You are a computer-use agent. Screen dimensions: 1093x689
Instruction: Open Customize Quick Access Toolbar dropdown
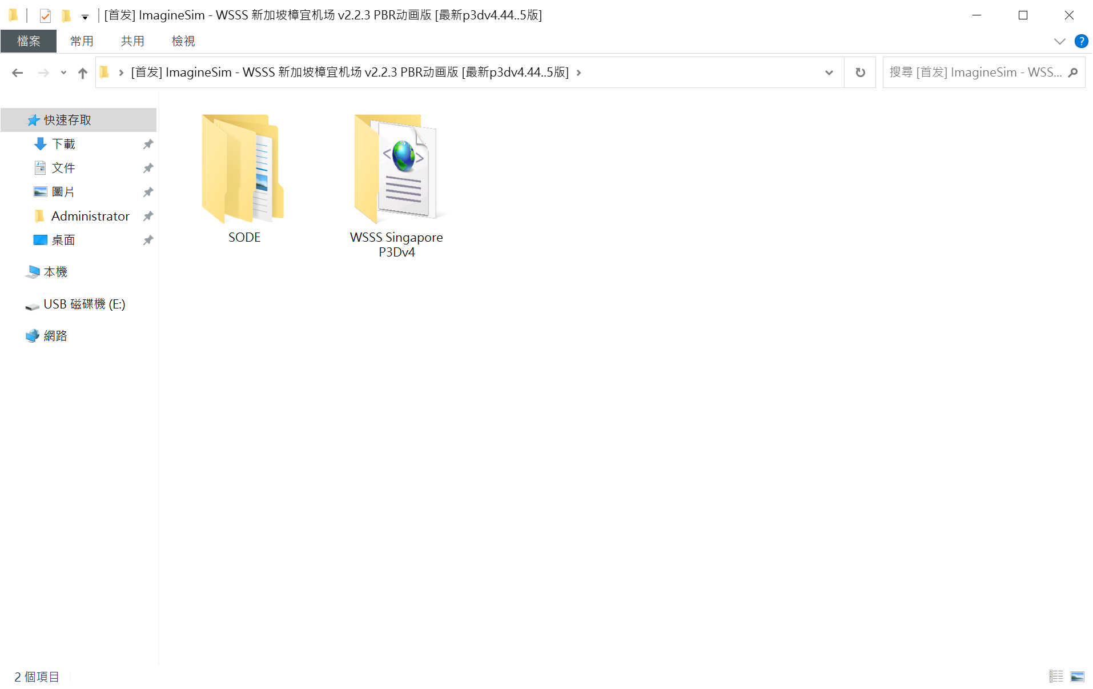tap(85, 17)
